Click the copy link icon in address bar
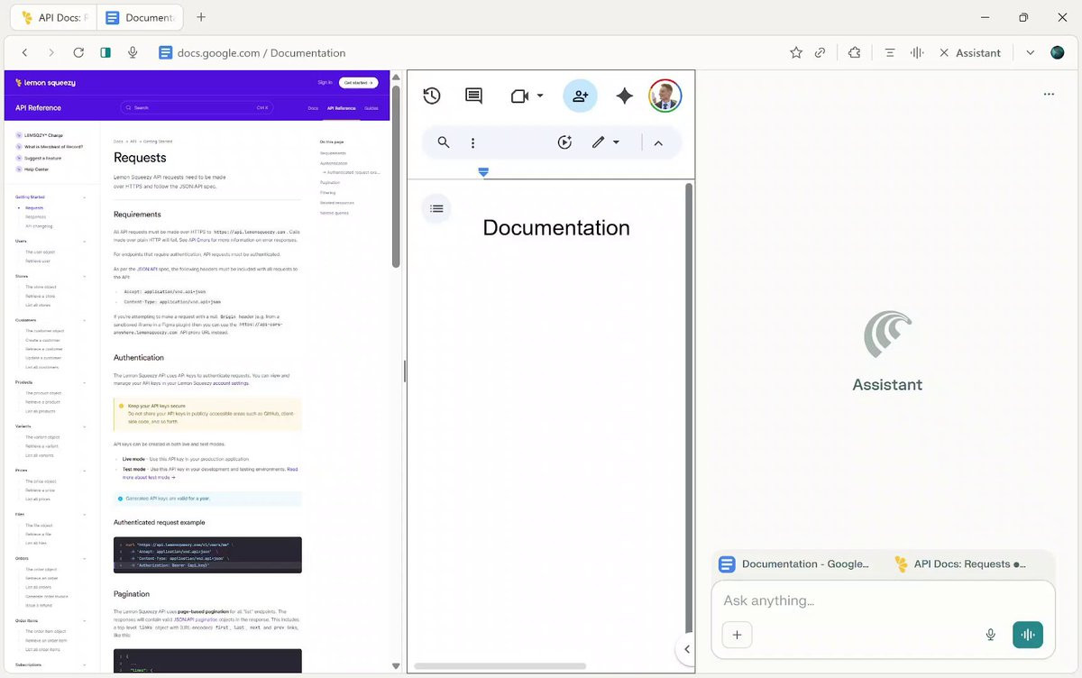This screenshot has height=678, width=1082. click(820, 53)
